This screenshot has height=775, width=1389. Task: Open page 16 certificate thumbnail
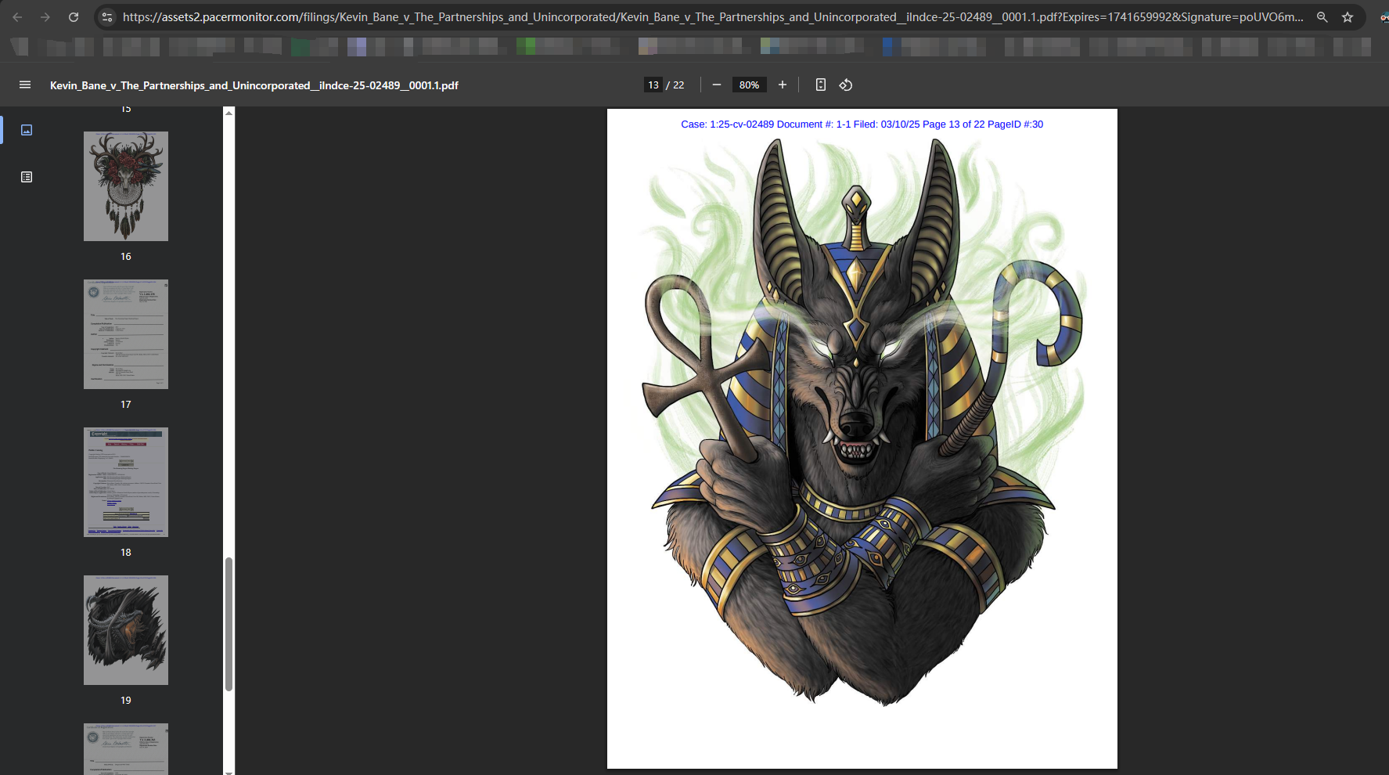[x=126, y=334]
